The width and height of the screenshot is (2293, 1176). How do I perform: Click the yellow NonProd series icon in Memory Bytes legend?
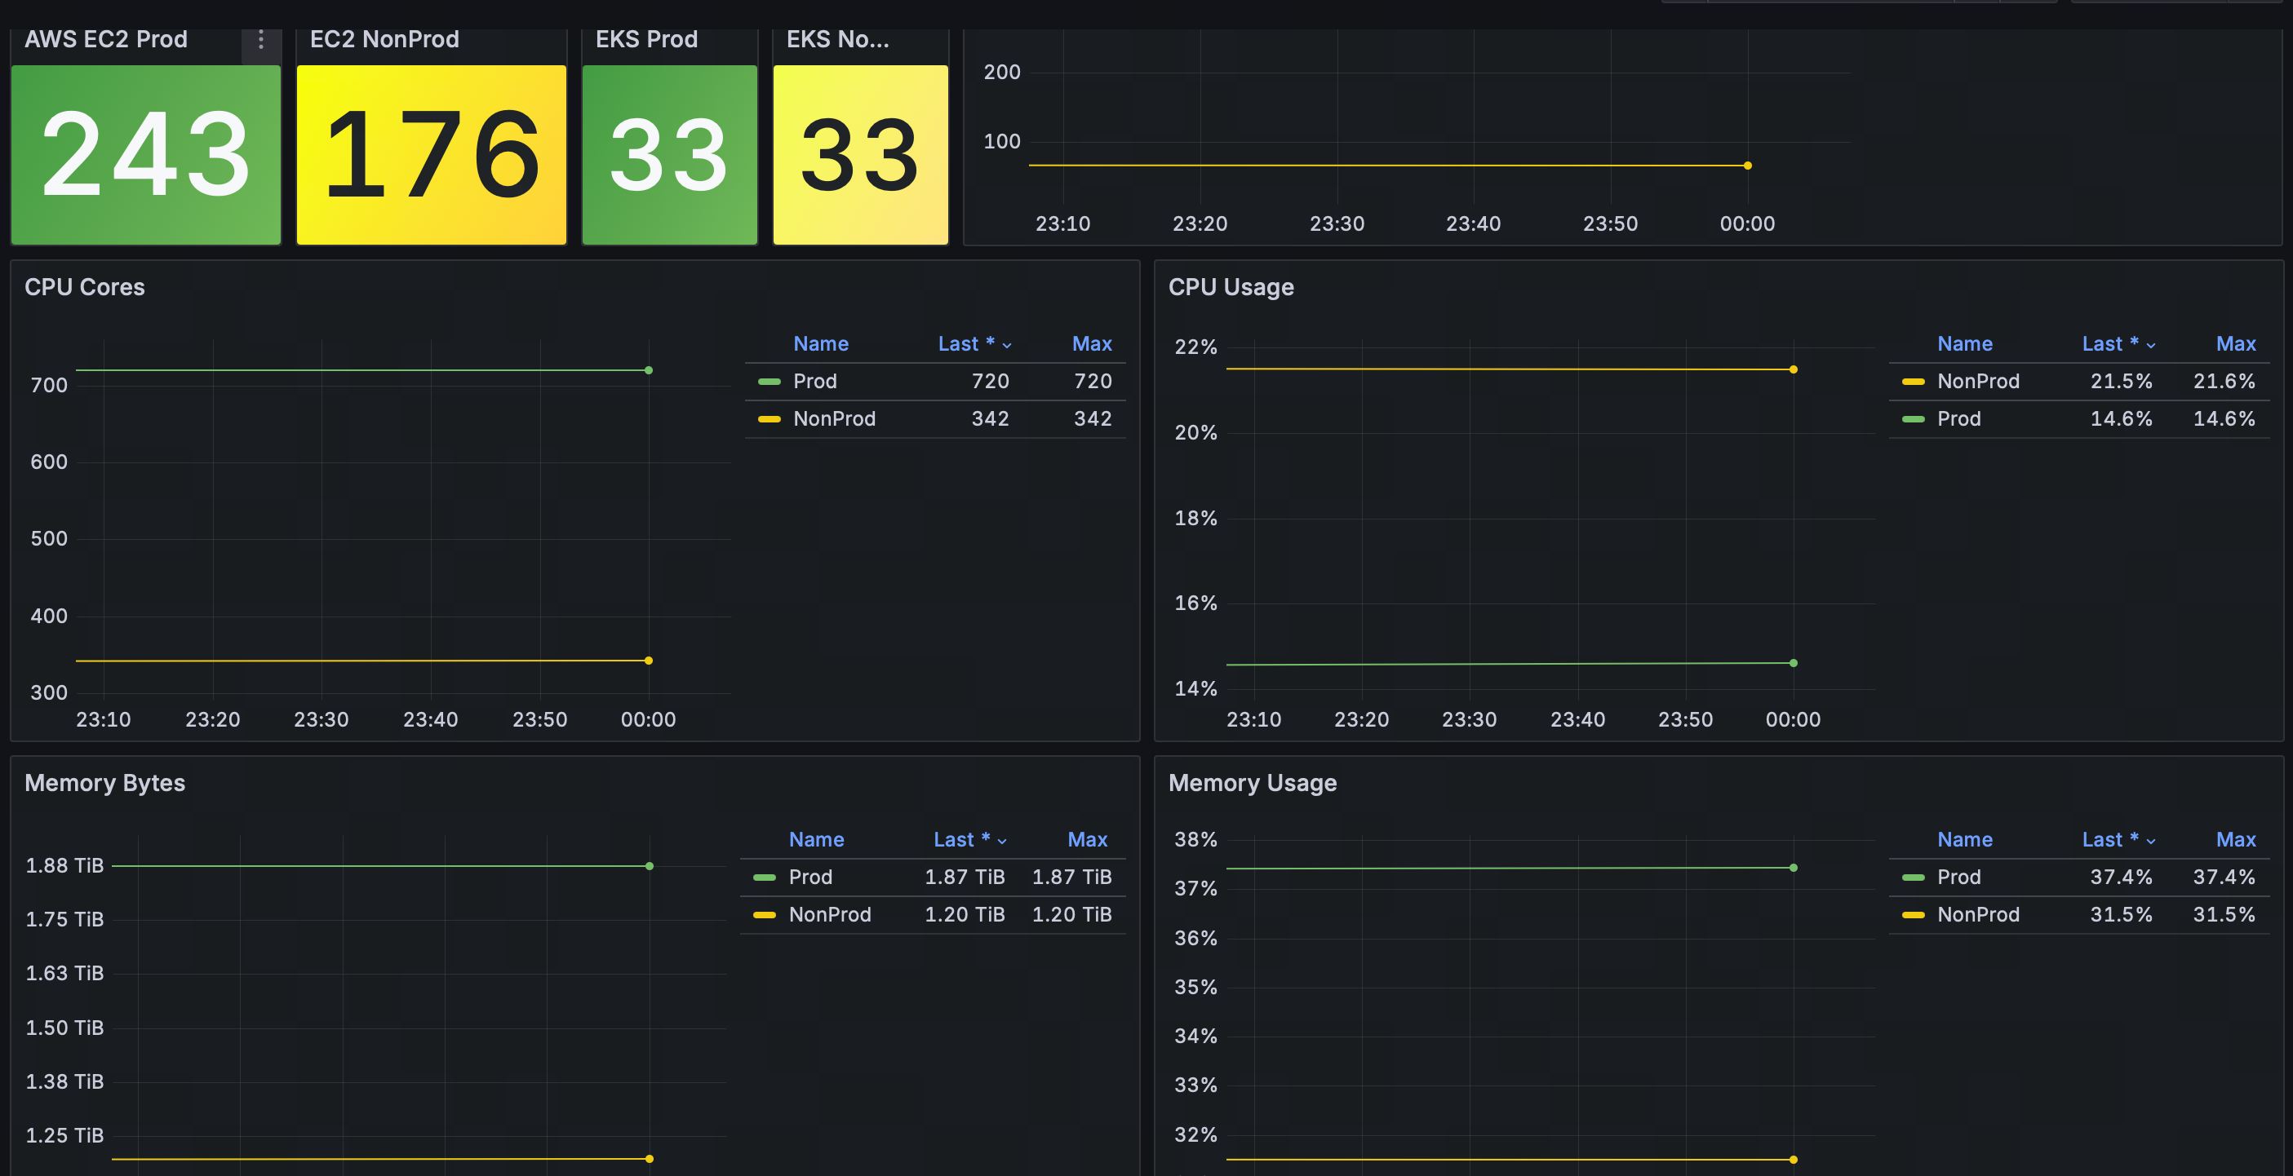pyautogui.click(x=764, y=914)
